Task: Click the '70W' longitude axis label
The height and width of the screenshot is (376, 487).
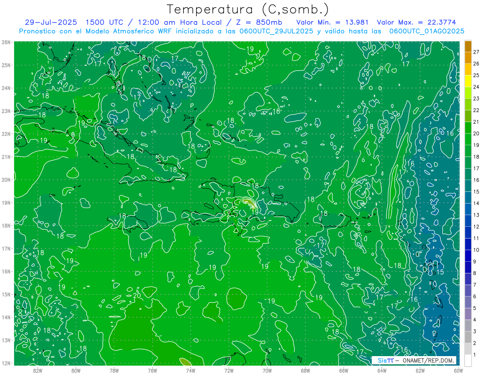Action: [x=267, y=370]
